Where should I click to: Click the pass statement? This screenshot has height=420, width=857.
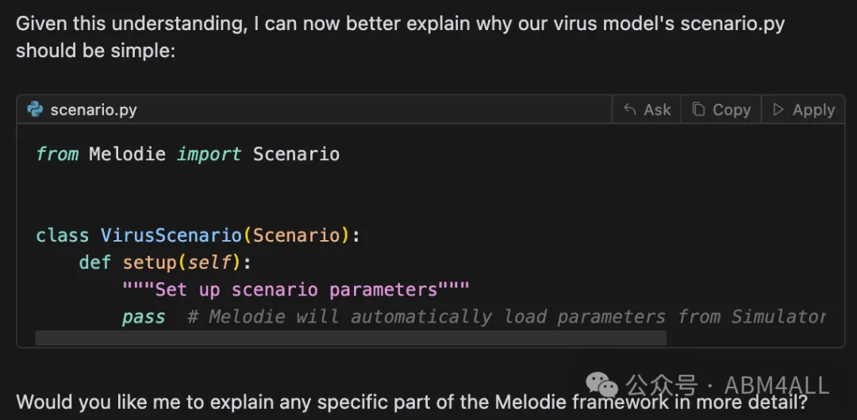pyautogui.click(x=144, y=317)
